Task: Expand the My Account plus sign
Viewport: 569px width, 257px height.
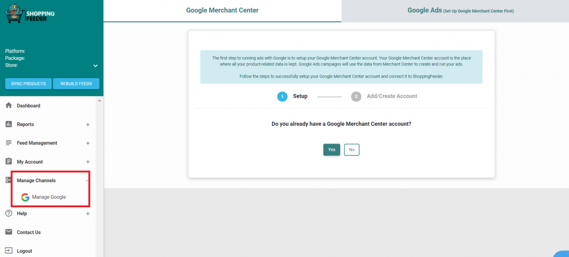Action: click(x=87, y=162)
